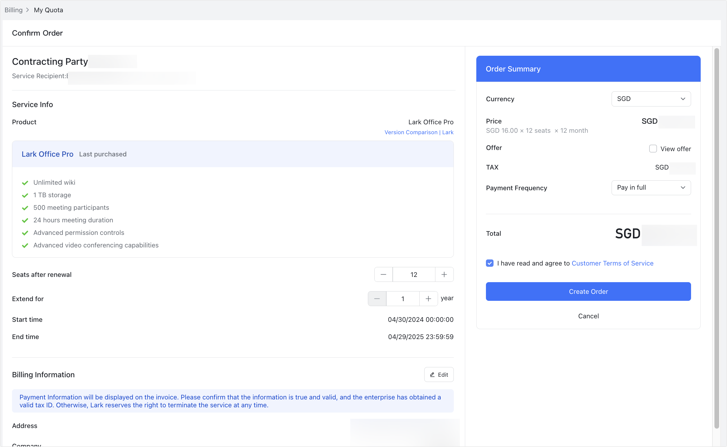Select My Quota in the breadcrumb

[x=48, y=10]
